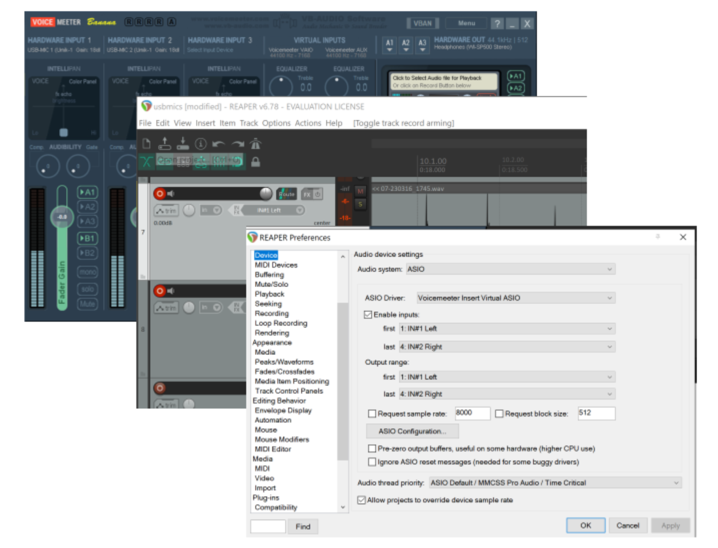
Task: Select Buffering in preferences tree
Action: (x=269, y=275)
